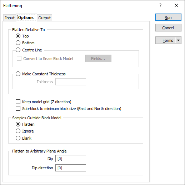Switch to the Input tab
185x185 pixels.
(10, 18)
